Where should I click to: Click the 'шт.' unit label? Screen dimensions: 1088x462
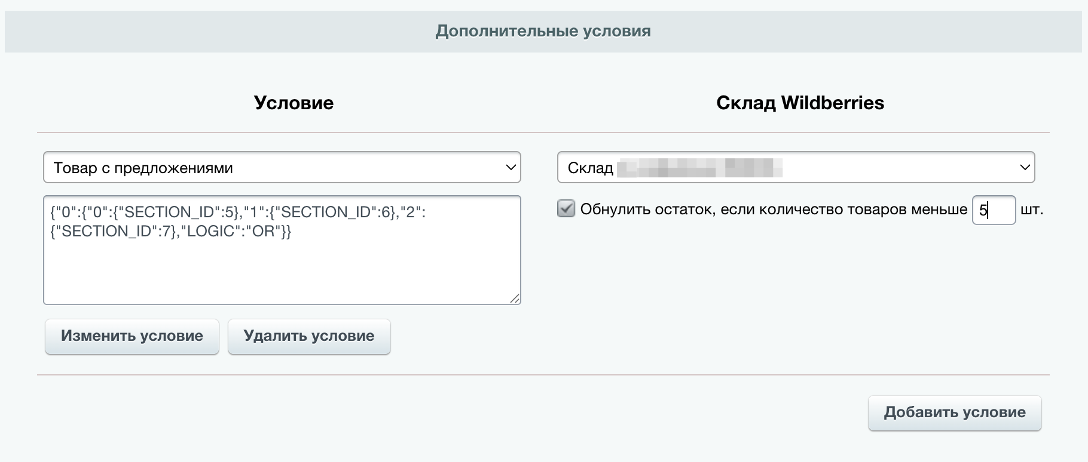(1032, 210)
